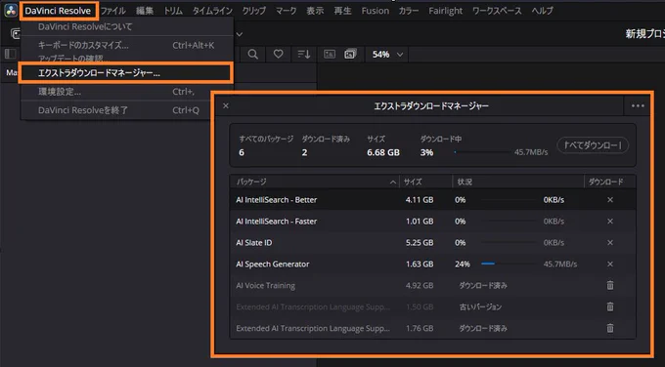Viewport: 665px width, 367px height.
Task: Select the AI IntelliSearch - Faster row name
Action: [277, 221]
